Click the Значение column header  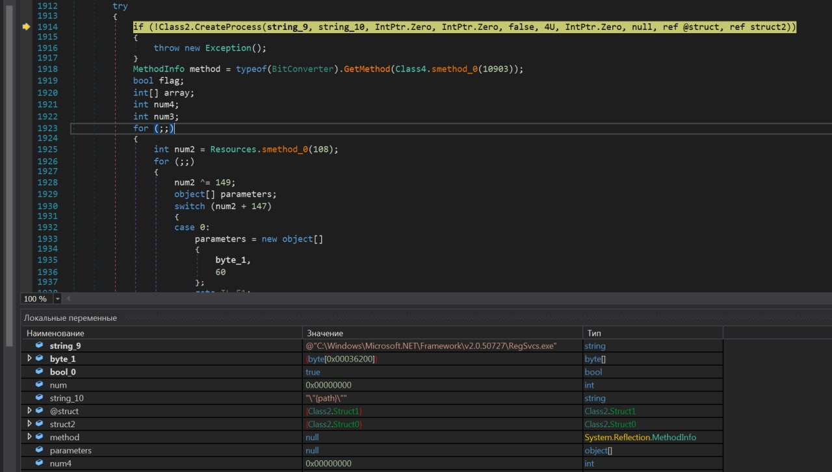point(325,333)
